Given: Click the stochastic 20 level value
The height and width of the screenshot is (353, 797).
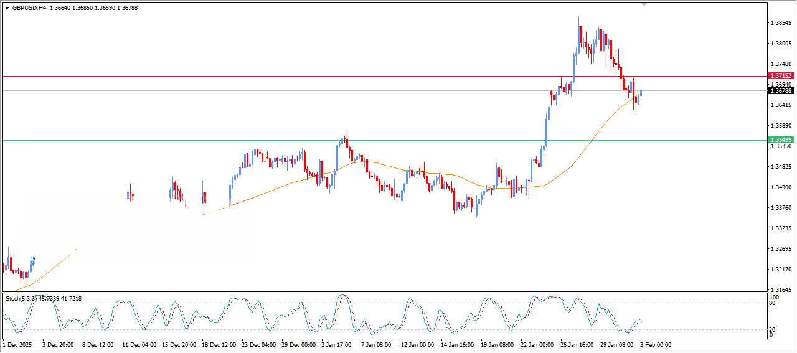Looking at the screenshot, I should (x=773, y=329).
